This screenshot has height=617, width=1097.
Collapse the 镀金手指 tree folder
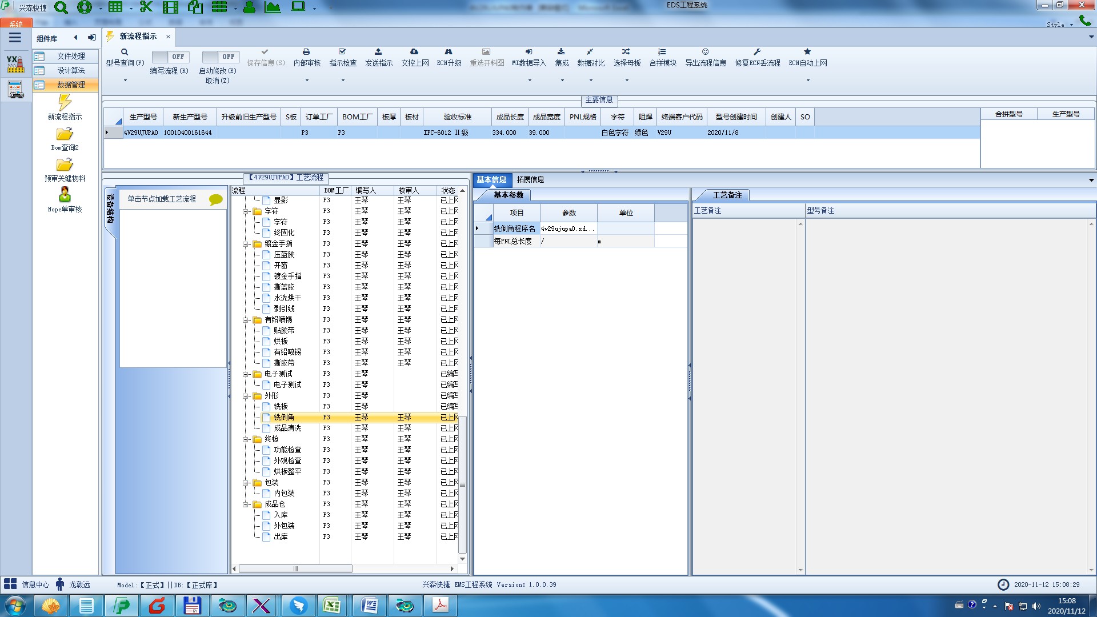(x=246, y=244)
